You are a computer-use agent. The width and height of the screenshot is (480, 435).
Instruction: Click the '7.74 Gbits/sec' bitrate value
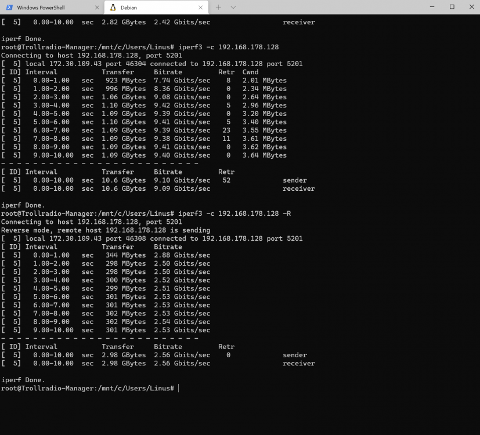[x=182, y=80]
